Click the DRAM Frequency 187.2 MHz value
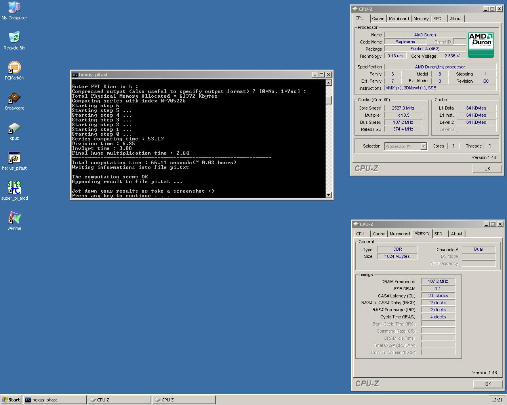The width and height of the screenshot is (507, 405). 438,281
